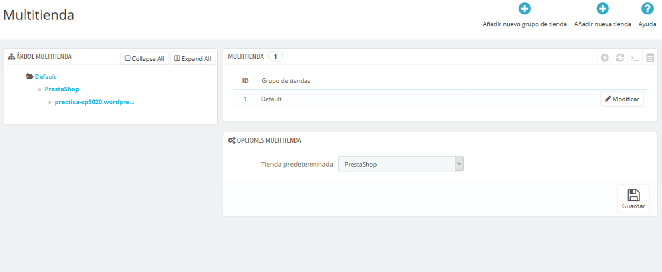Click the Añadir nueva tienda label
This screenshot has width=662, height=272.
(602, 24)
